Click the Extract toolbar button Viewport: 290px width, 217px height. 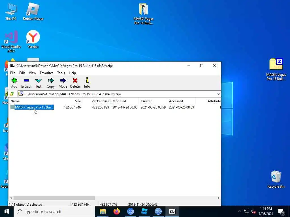click(26, 83)
